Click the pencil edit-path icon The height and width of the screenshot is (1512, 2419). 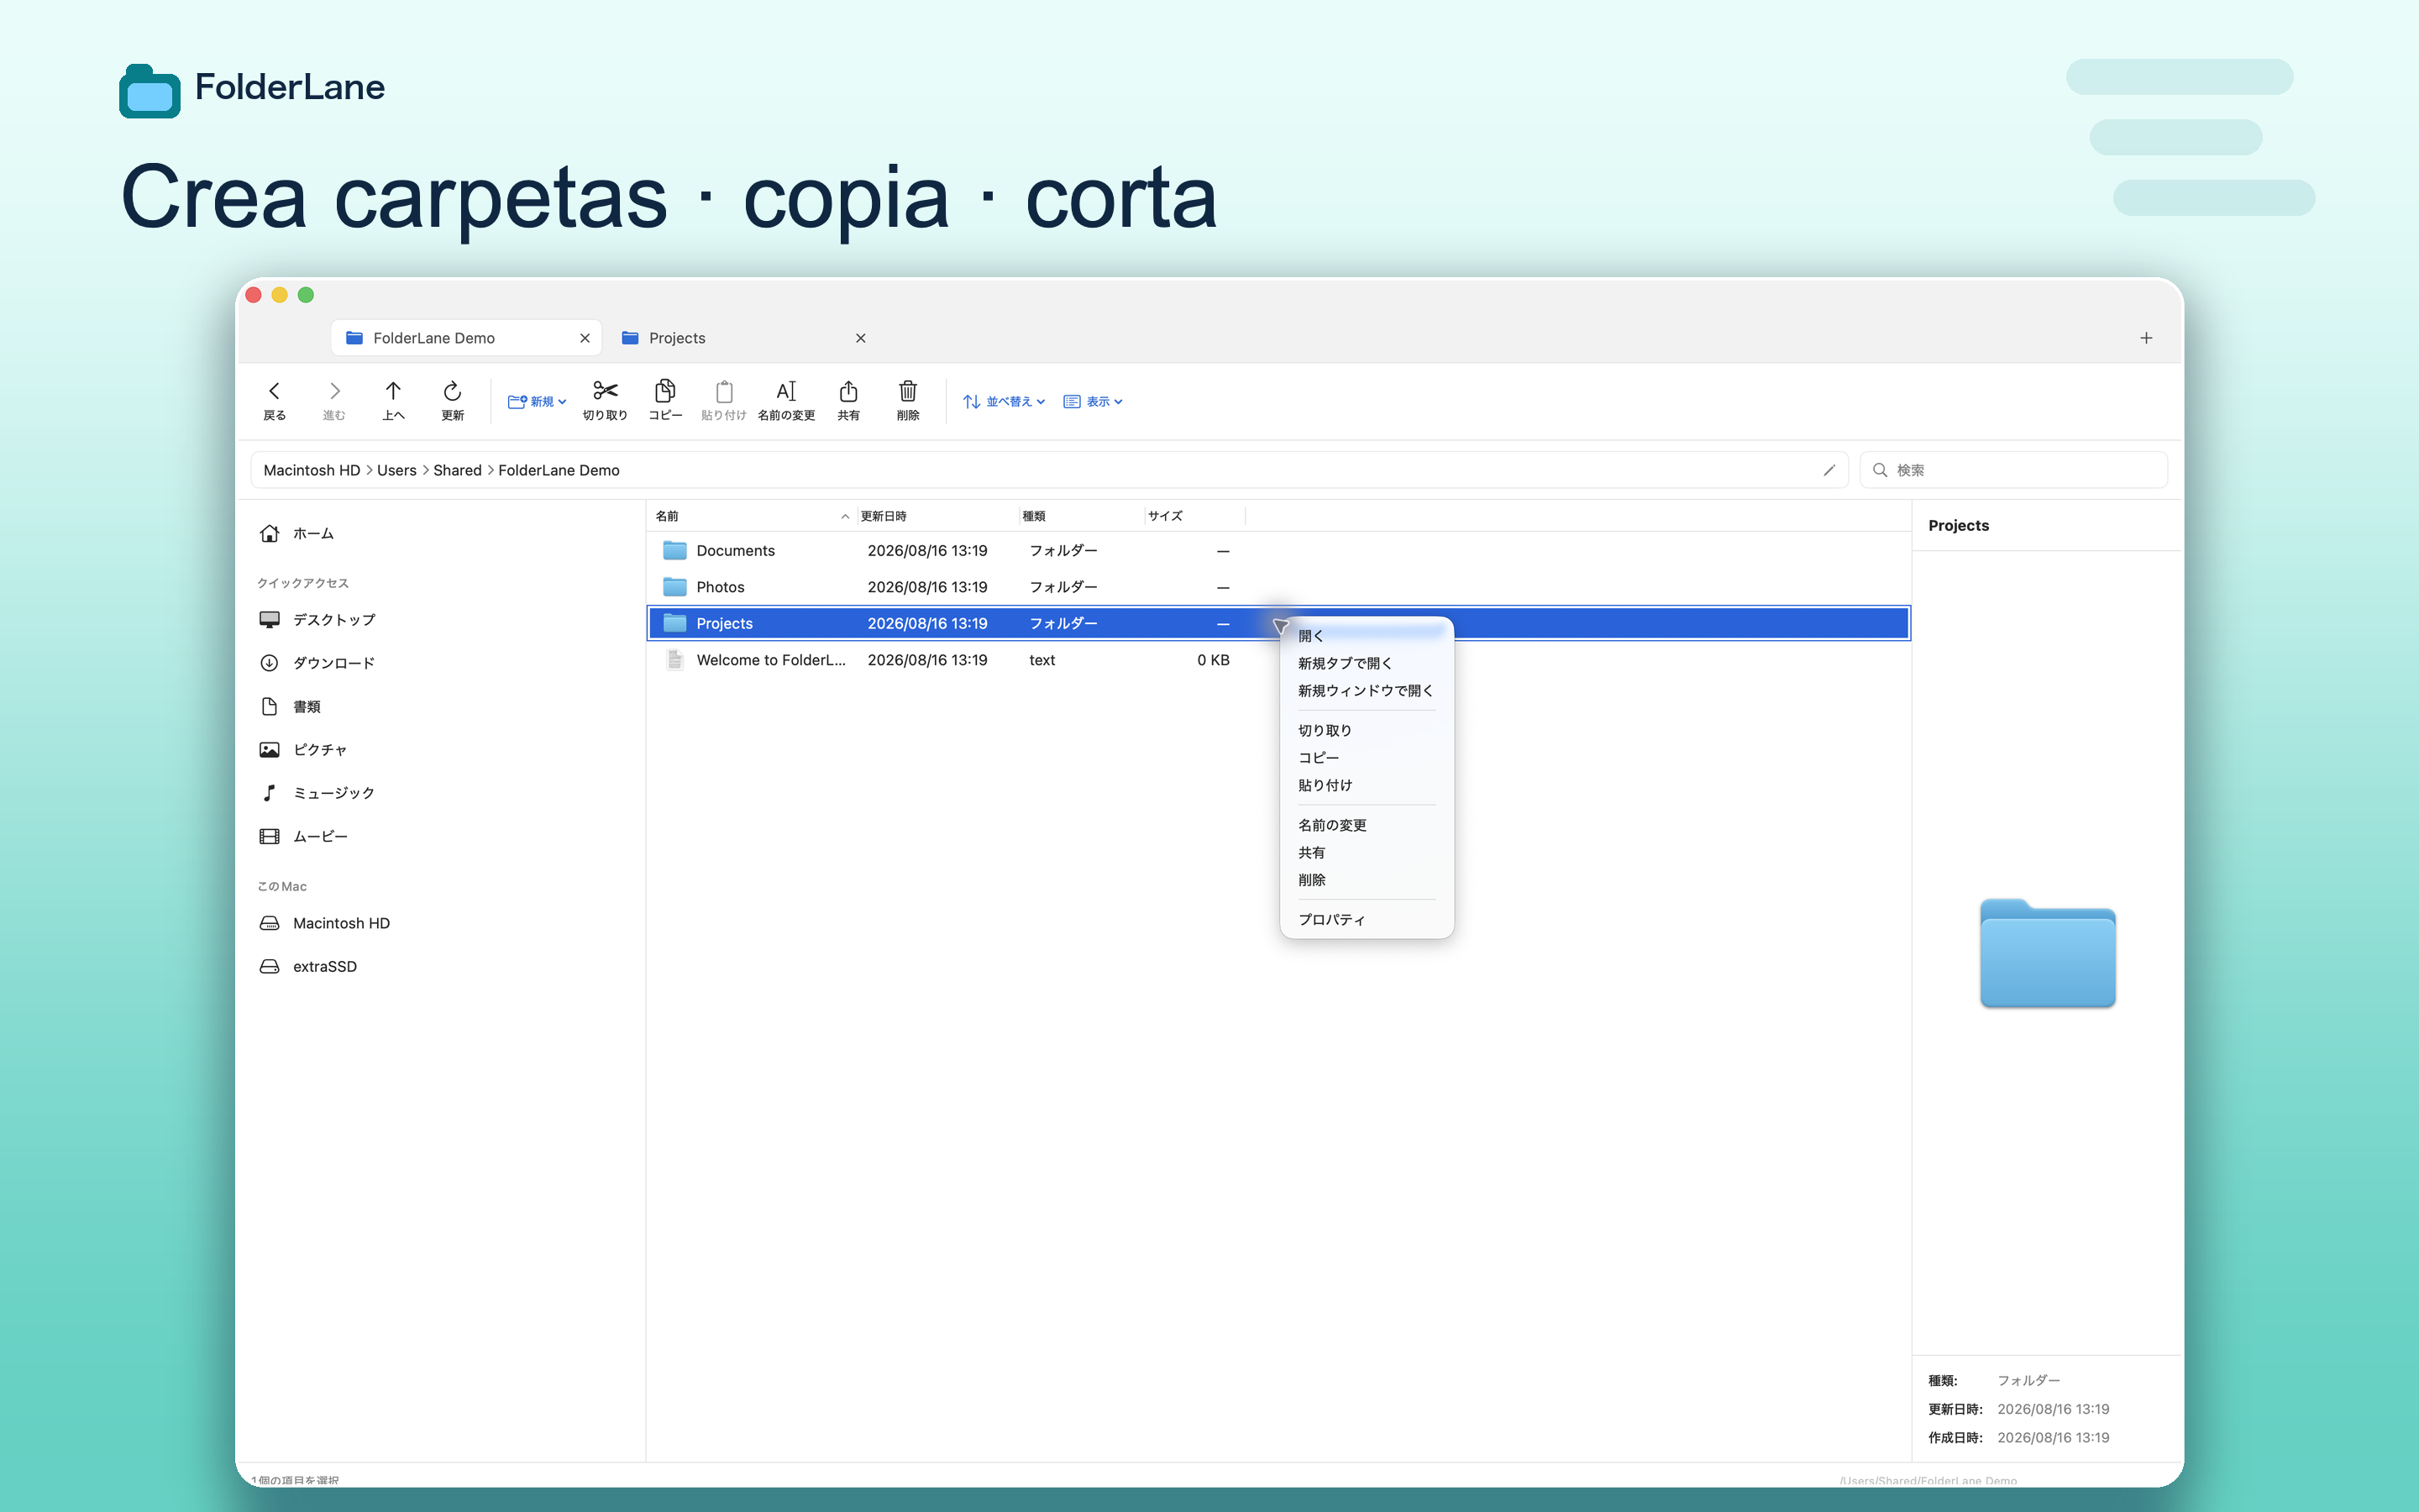click(1829, 470)
